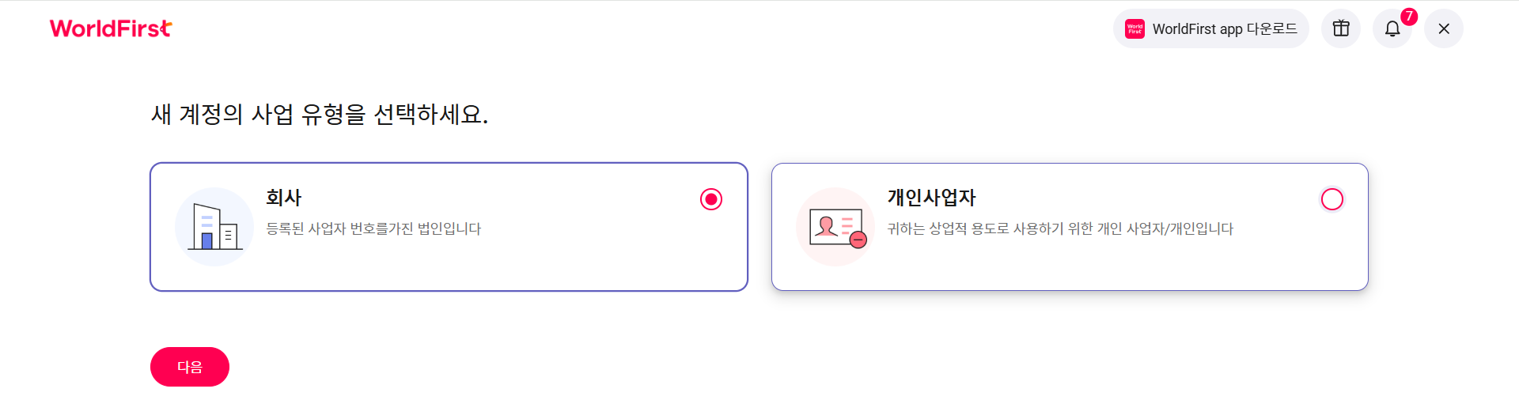Image resolution: width=1519 pixels, height=419 pixels.
Task: Open the notifications bell
Action: 1392,28
